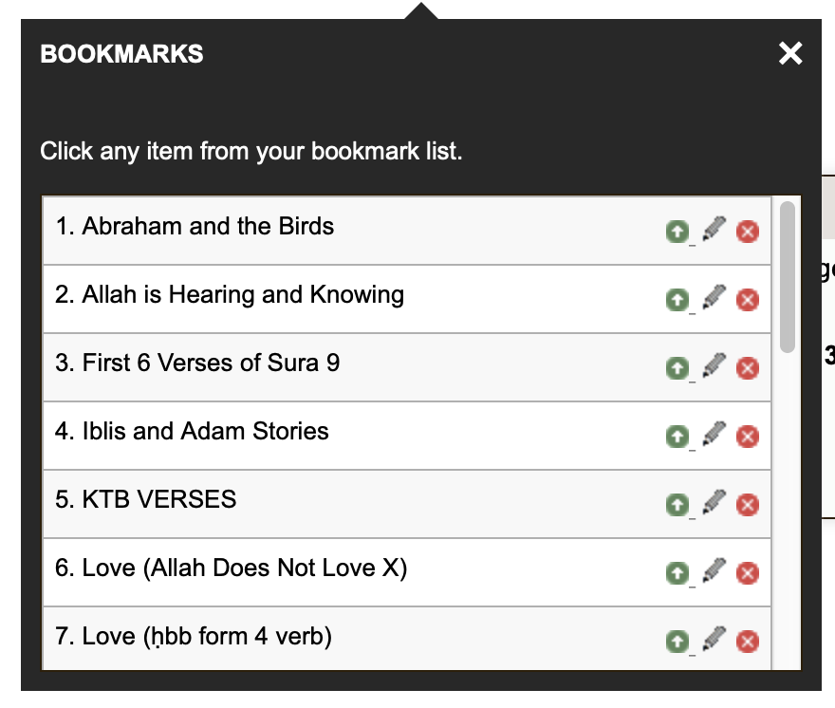Edit the Iblis and Adam Stories bookmark
Image resolution: width=835 pixels, height=708 pixels.
(x=714, y=434)
